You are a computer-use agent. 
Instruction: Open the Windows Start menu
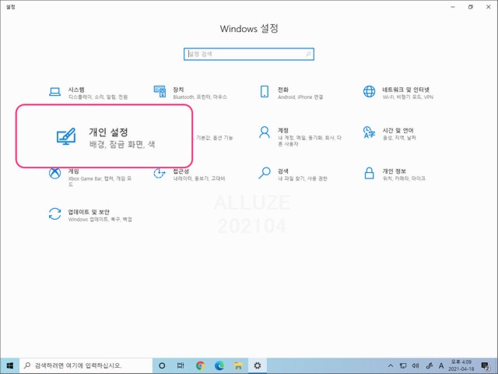tap(10, 365)
